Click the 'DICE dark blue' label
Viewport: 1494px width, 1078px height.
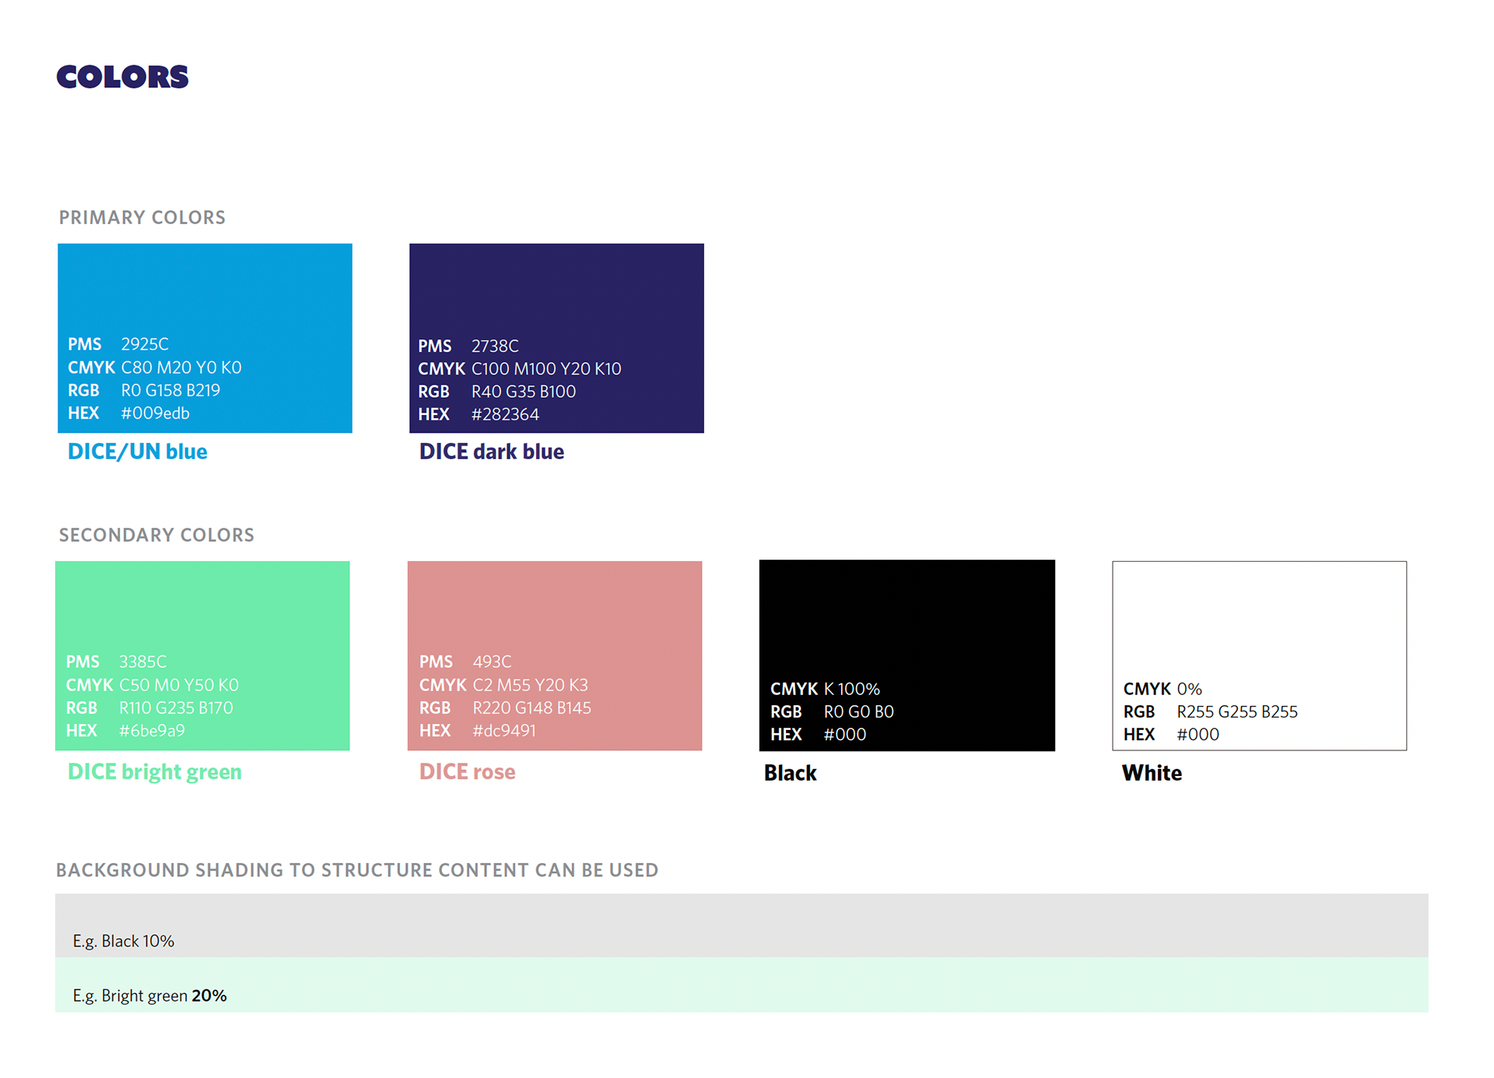[x=492, y=451]
